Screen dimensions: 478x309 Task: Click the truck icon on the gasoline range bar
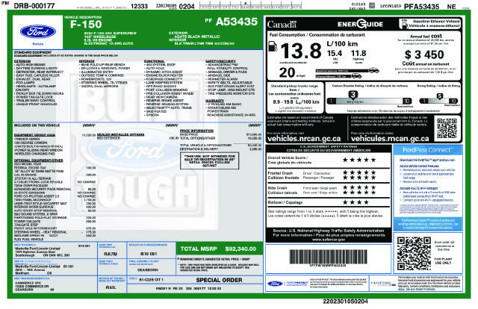(x=373, y=70)
